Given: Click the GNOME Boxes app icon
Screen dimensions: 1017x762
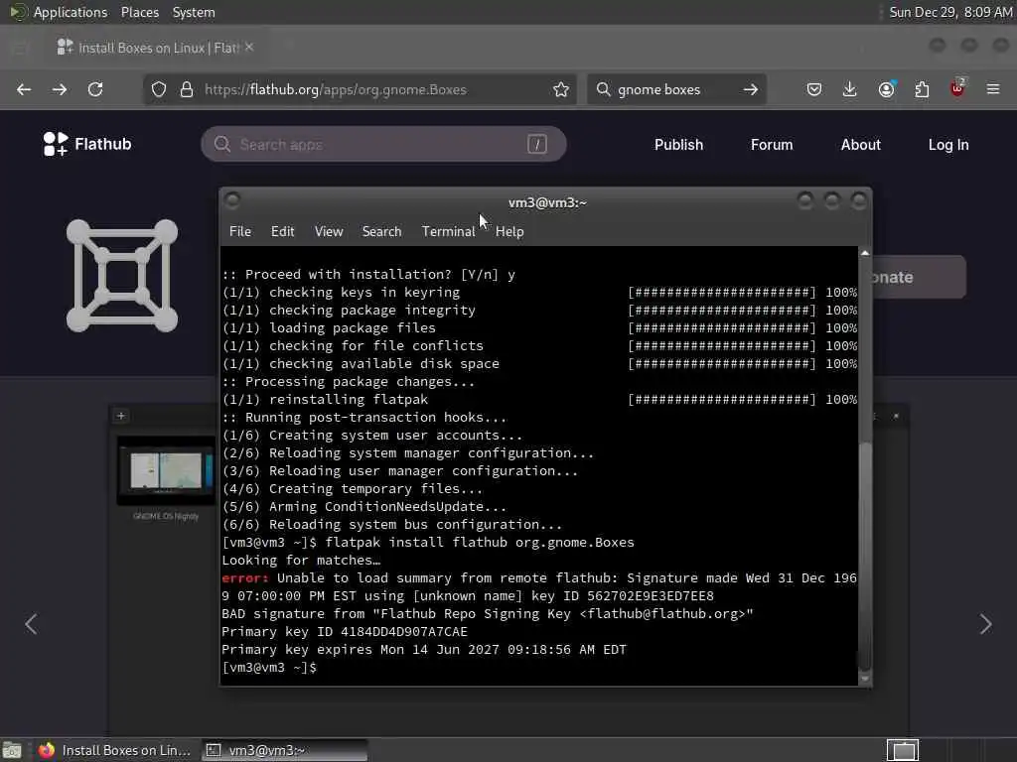Looking at the screenshot, I should click(122, 276).
